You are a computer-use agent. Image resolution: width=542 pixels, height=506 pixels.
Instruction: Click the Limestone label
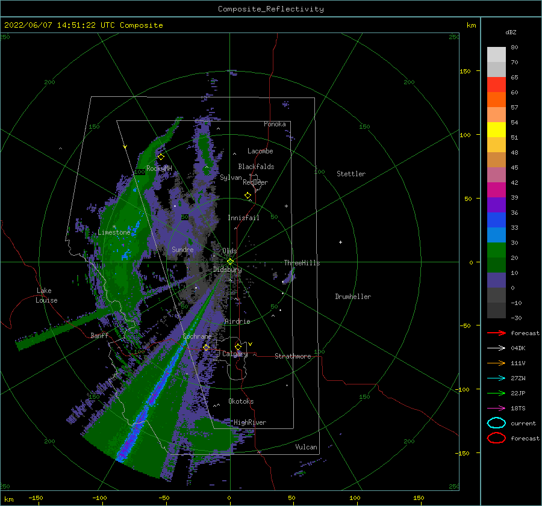coord(114,232)
